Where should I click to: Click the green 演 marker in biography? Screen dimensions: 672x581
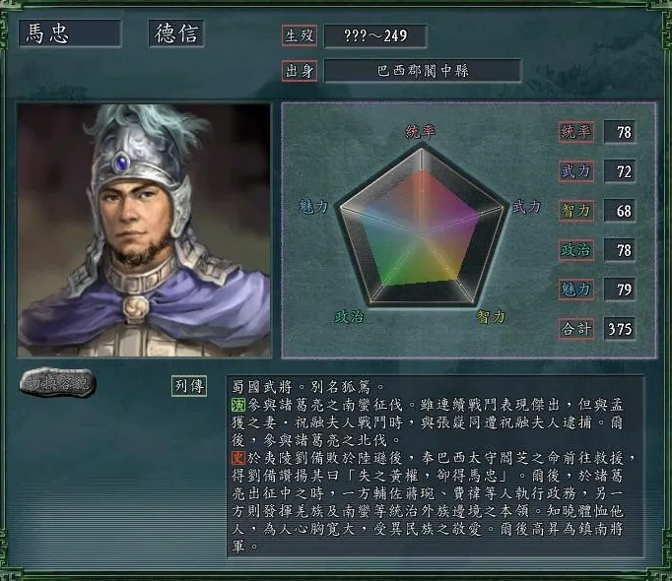coord(238,405)
